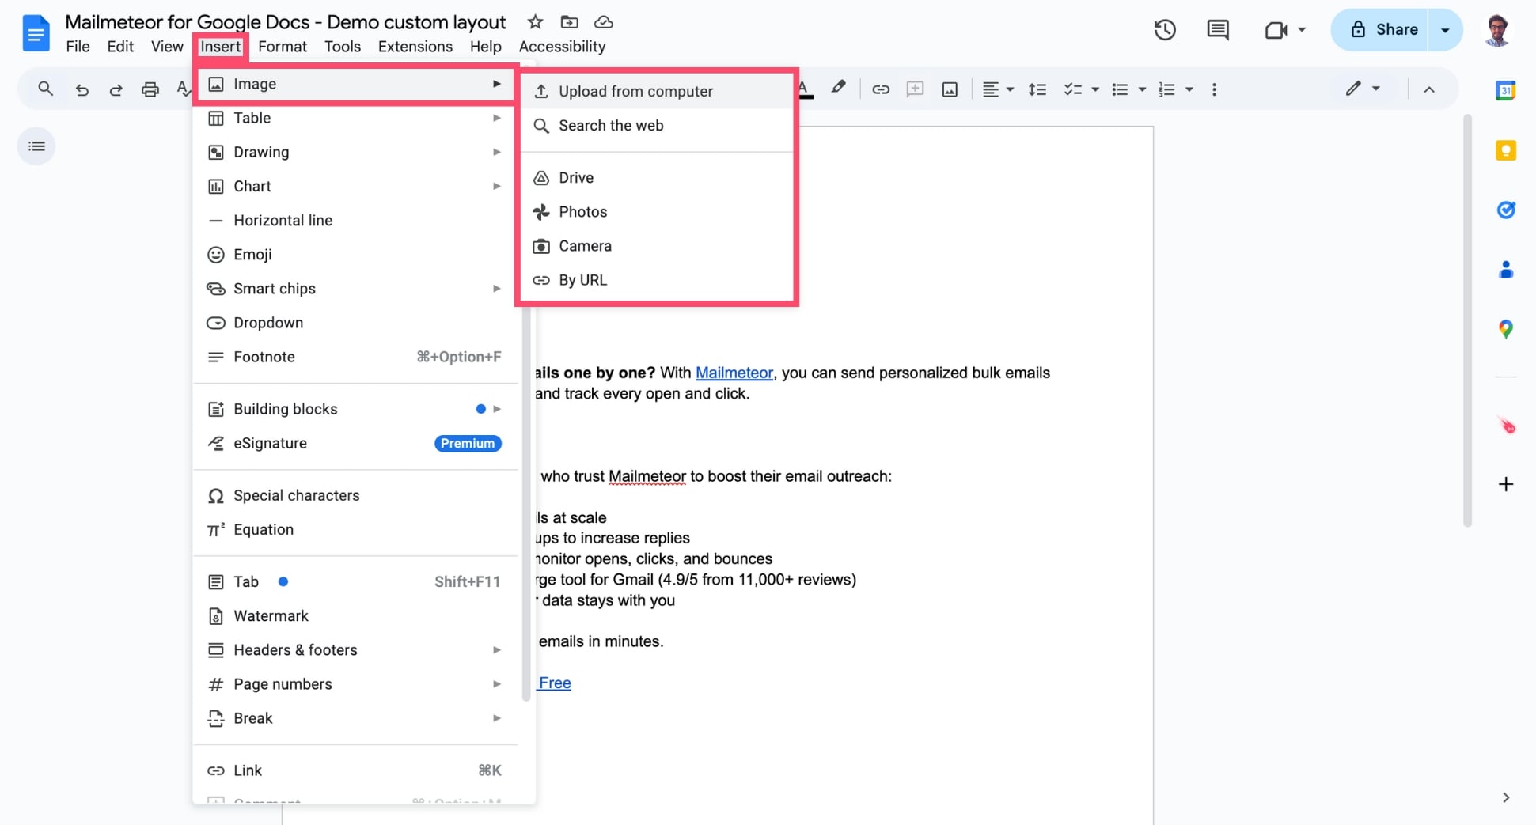Open the Smart chips submenu
The image size is (1536, 825).
355,288
